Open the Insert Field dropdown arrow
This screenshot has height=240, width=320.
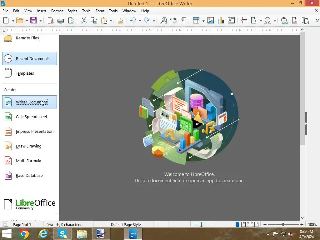[261, 21]
